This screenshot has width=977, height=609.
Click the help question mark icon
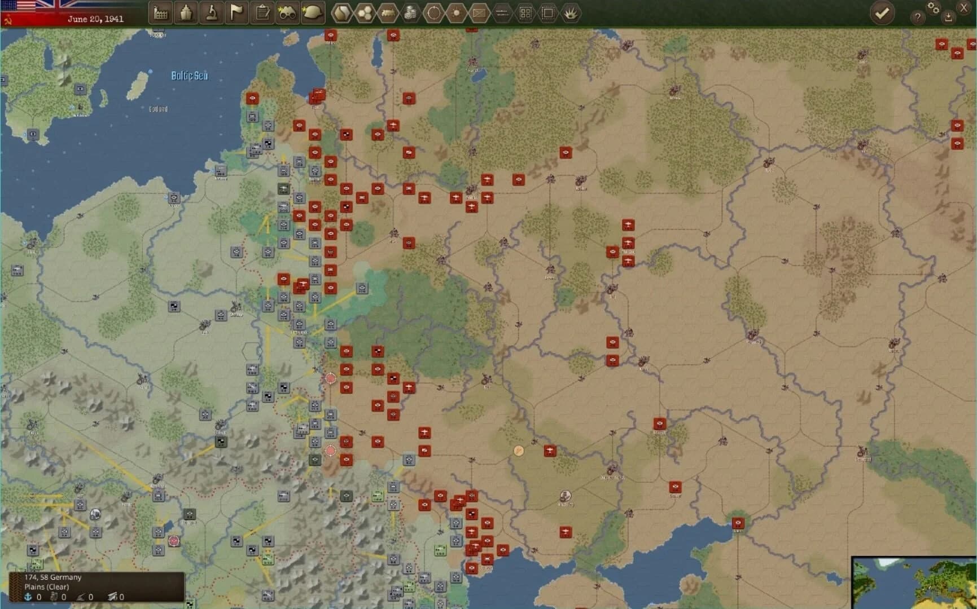[x=917, y=17]
